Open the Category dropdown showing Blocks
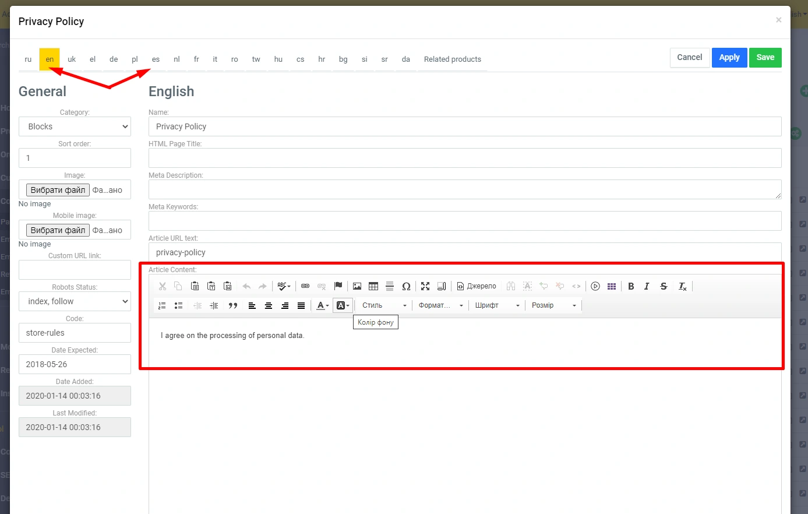The image size is (808, 514). point(75,126)
